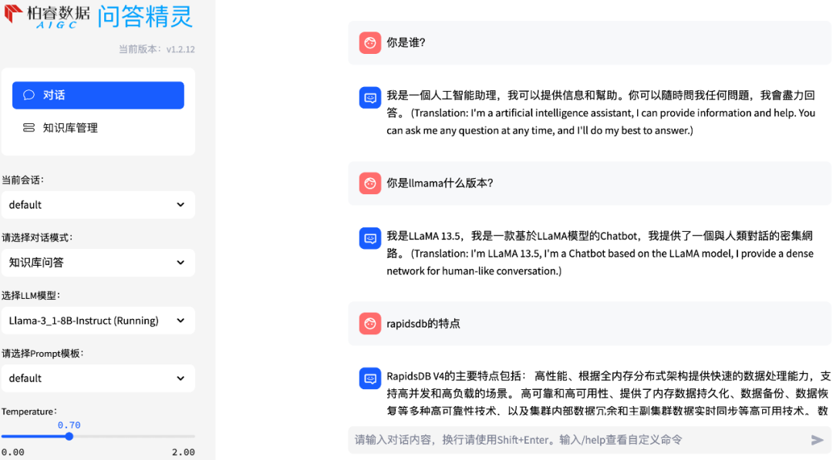Open the 知识库管理 menu item

(x=98, y=128)
